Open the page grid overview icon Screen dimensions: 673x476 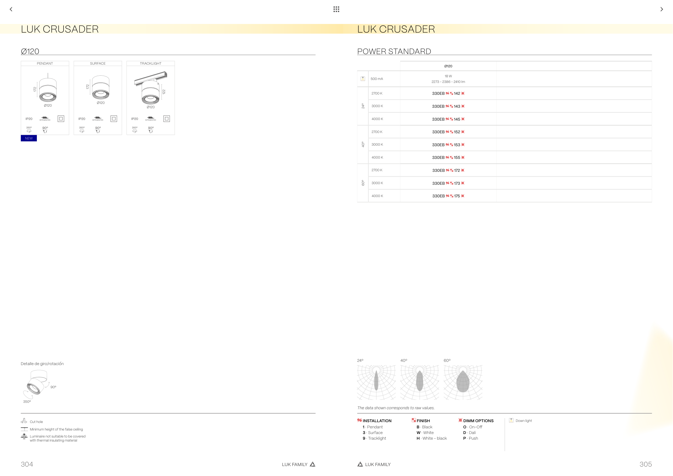(x=336, y=9)
